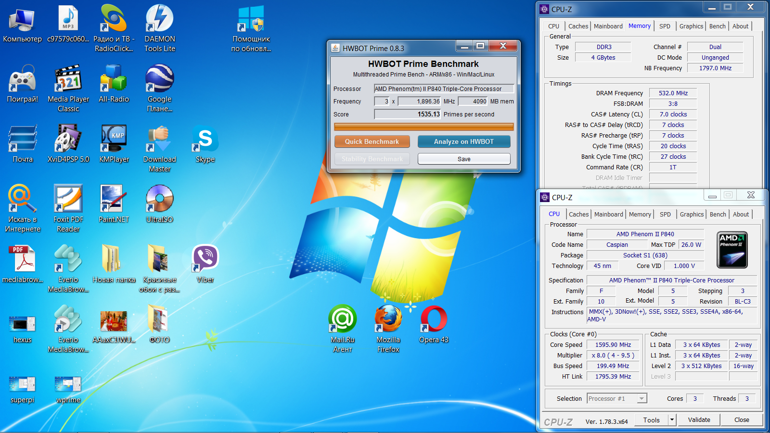Switch to Caches tab in lower CPU-Z

[x=578, y=215]
